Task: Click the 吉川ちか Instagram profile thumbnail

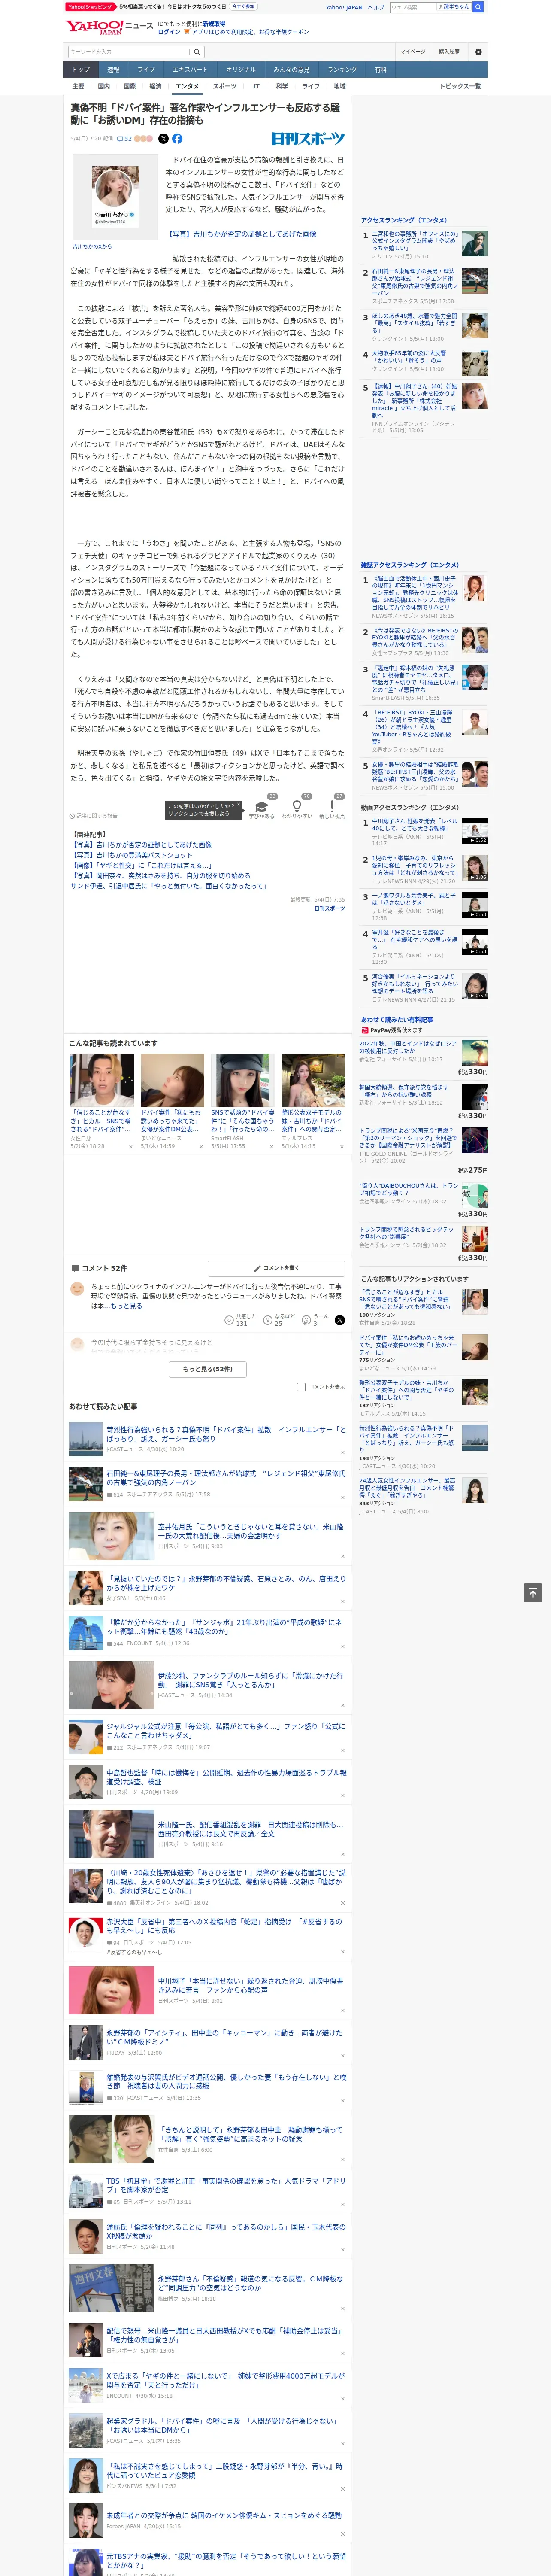Action: click(116, 196)
